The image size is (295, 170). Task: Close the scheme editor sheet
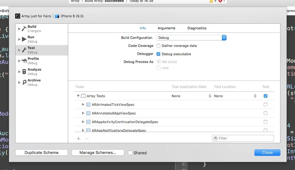coord(267,153)
